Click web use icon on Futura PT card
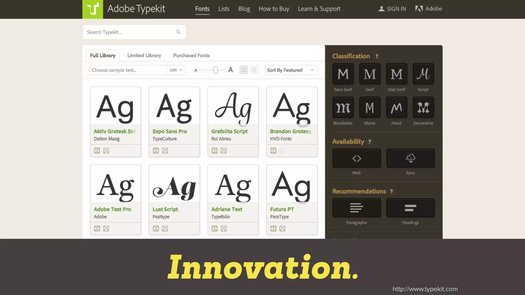 [x=274, y=228]
